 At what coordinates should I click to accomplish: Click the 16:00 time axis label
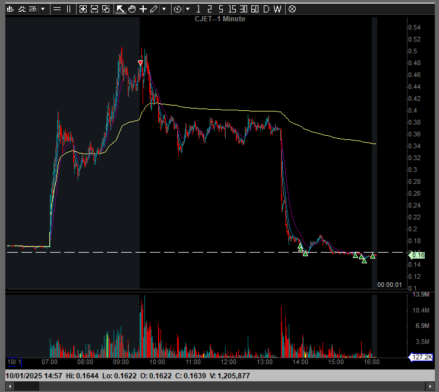tap(371, 362)
